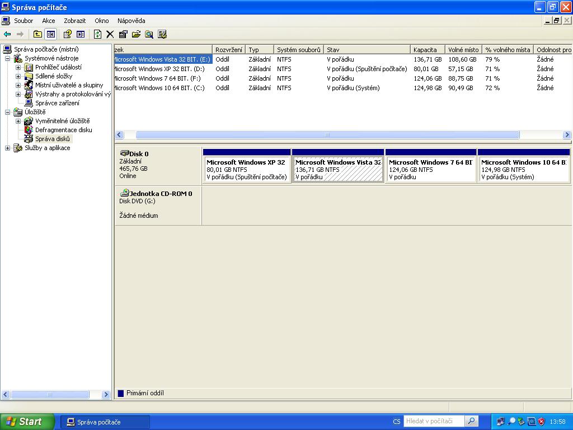573x430 pixels.
Task: Click the Up one level folder icon
Action: click(37, 34)
